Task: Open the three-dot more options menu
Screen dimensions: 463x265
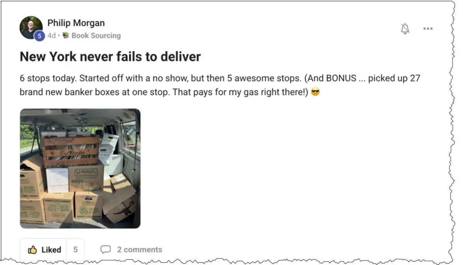Action: [428, 28]
